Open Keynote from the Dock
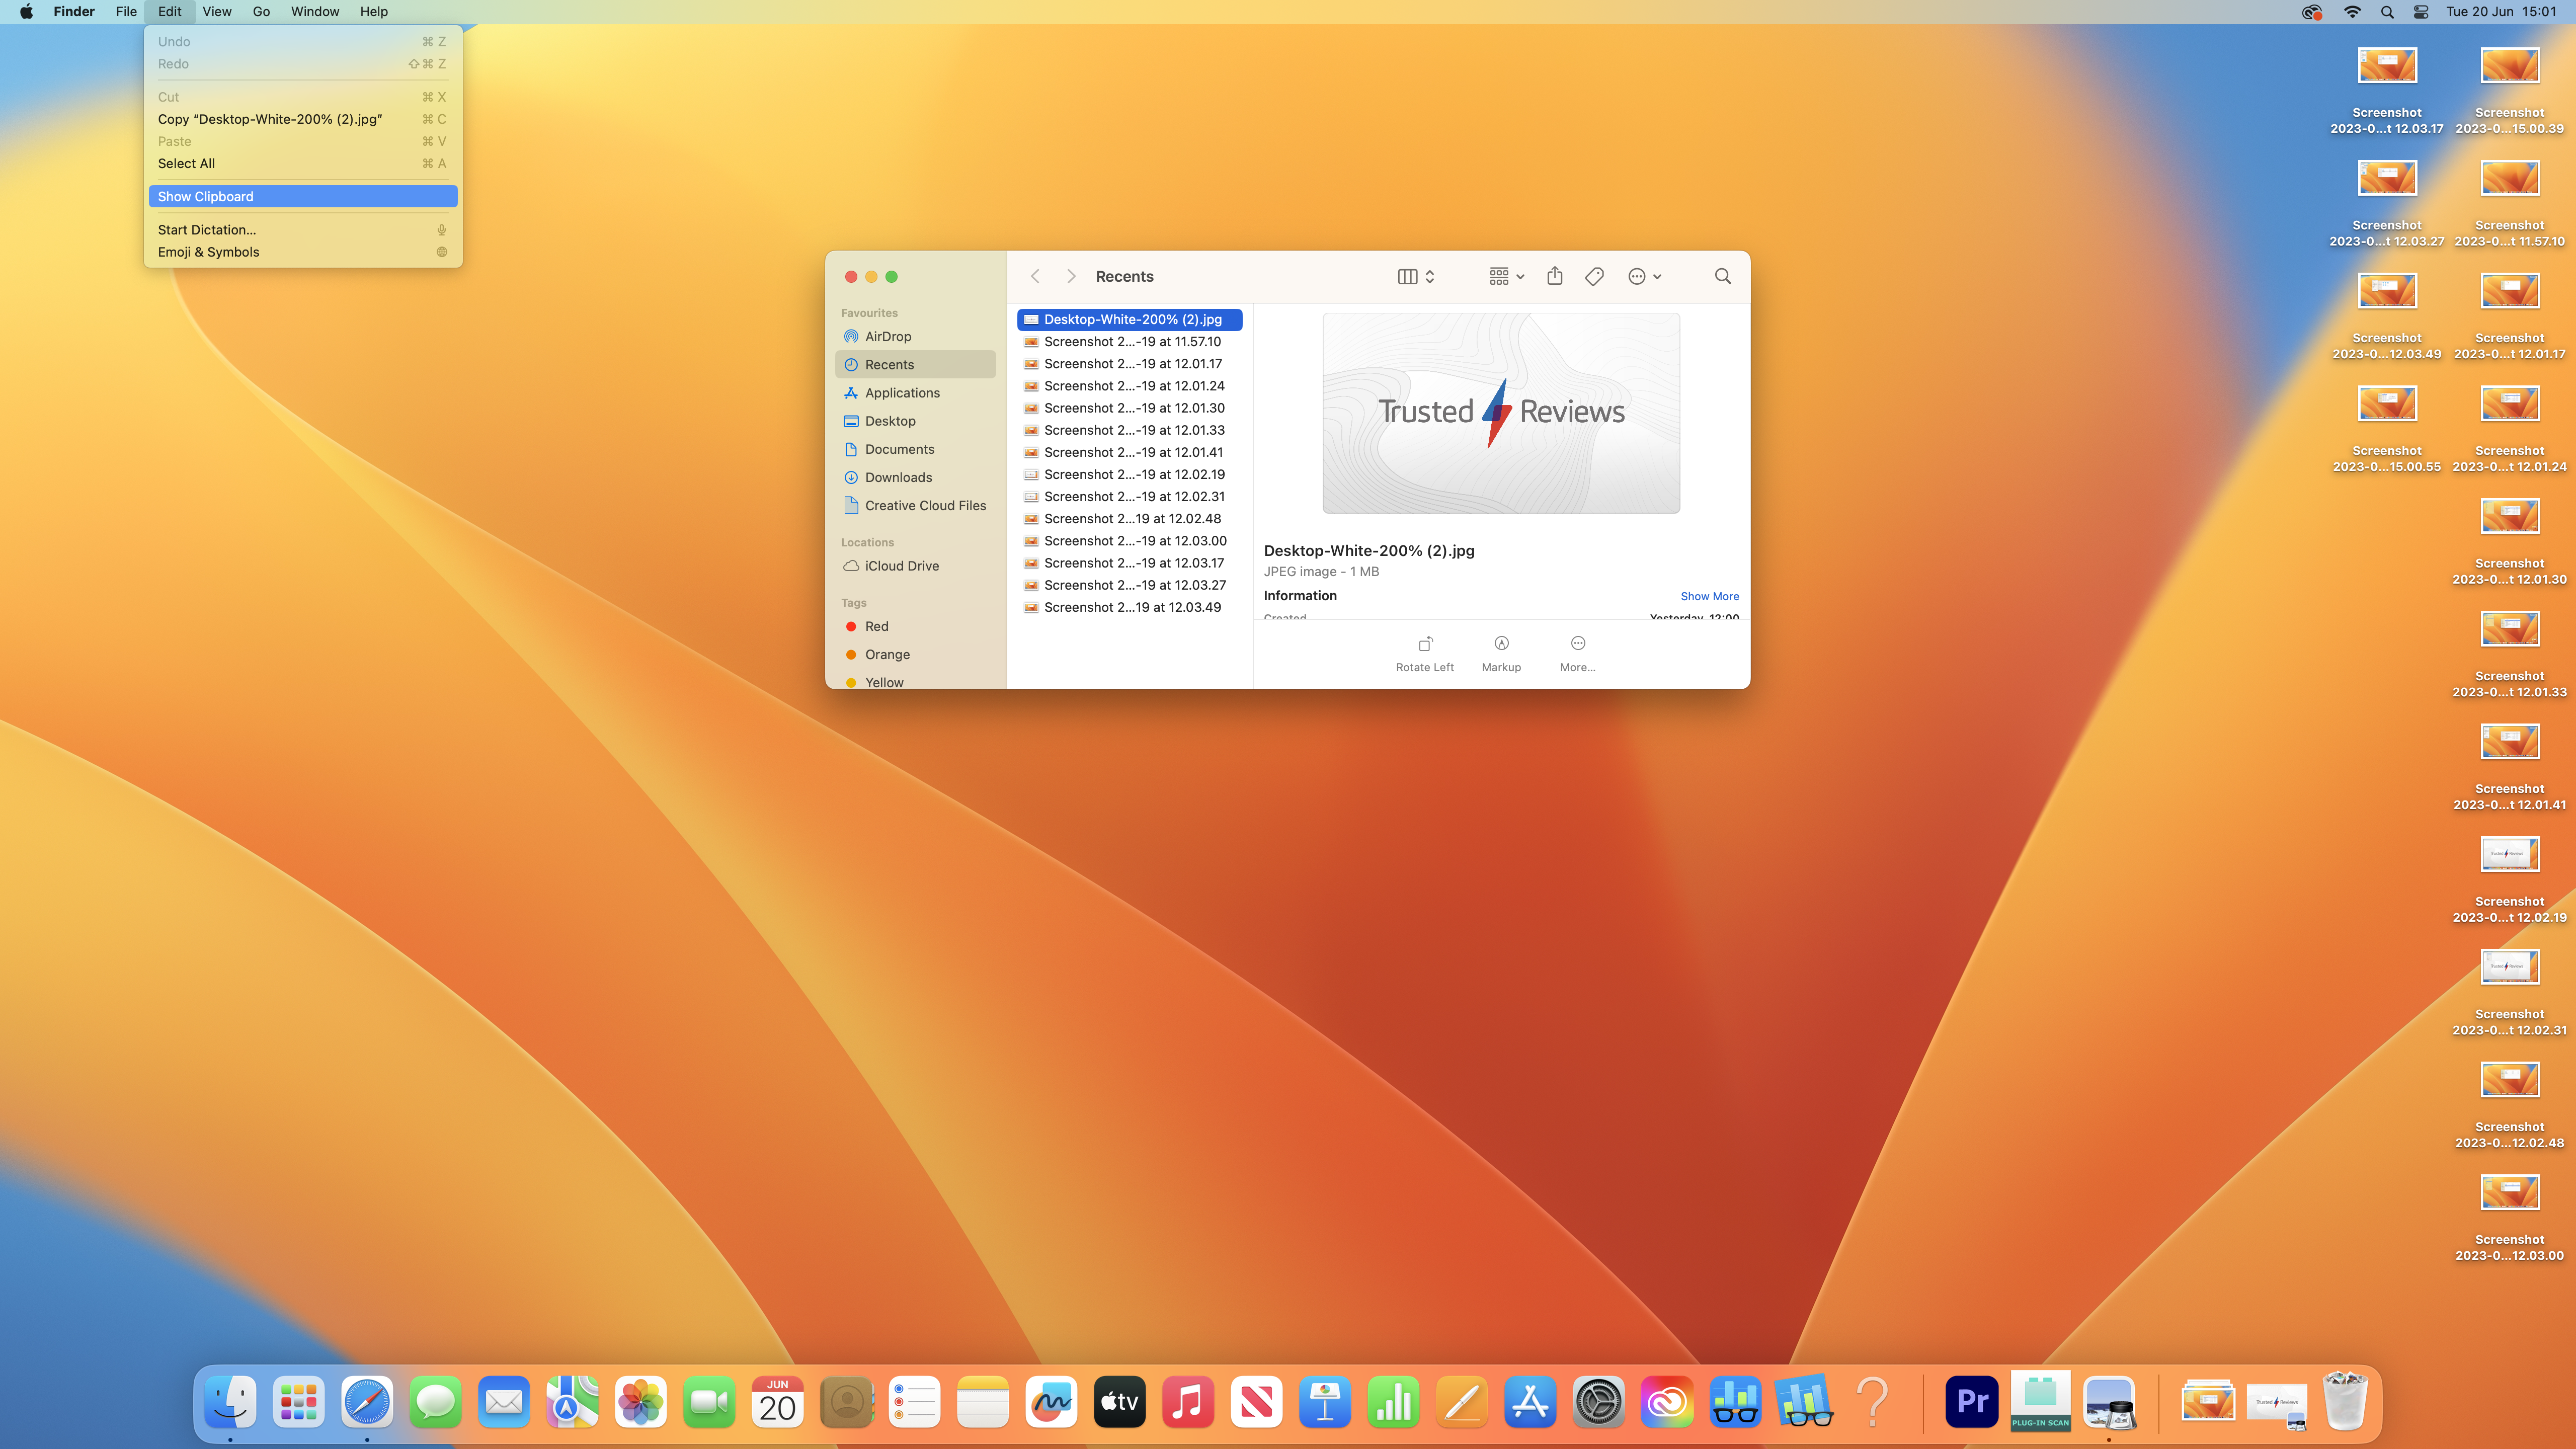 coord(1324,1402)
